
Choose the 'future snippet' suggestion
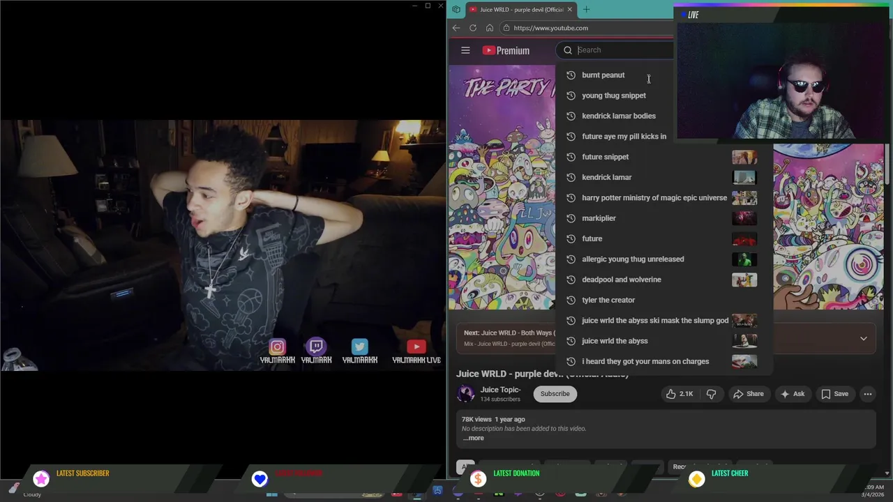[x=605, y=157]
